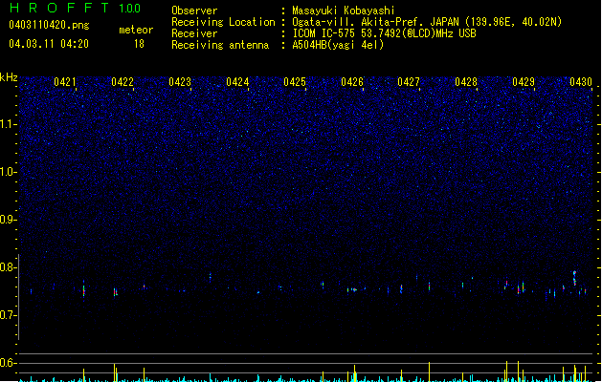
Task: Click the meteor label
Action: pyautogui.click(x=136, y=30)
